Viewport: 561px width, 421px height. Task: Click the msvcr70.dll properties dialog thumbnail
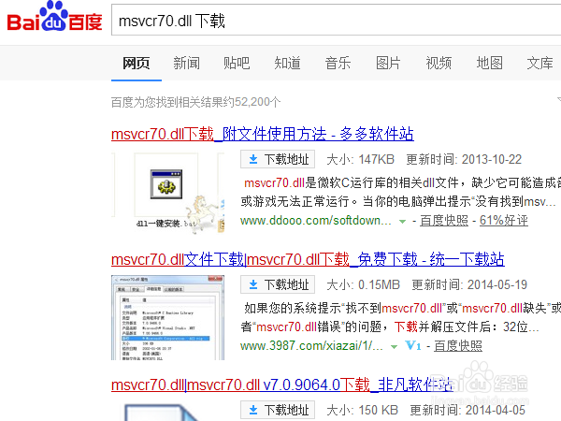[167, 317]
